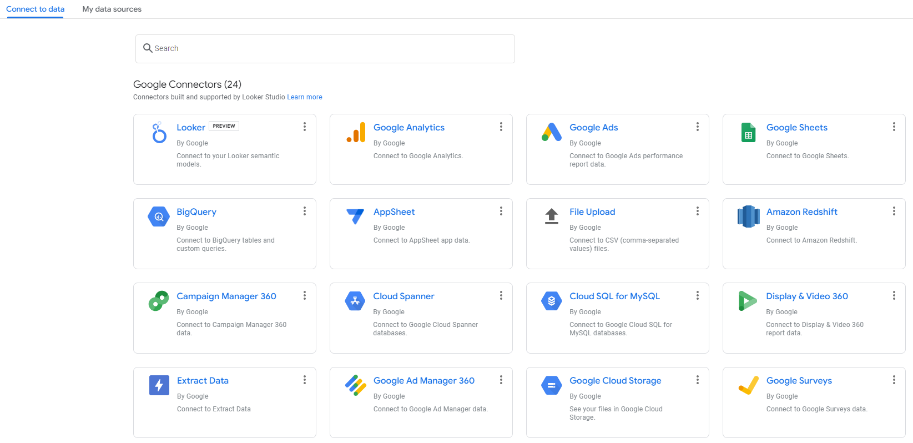Image resolution: width=913 pixels, height=443 pixels.
Task: Select the Looker connector title
Action: pyautogui.click(x=191, y=128)
